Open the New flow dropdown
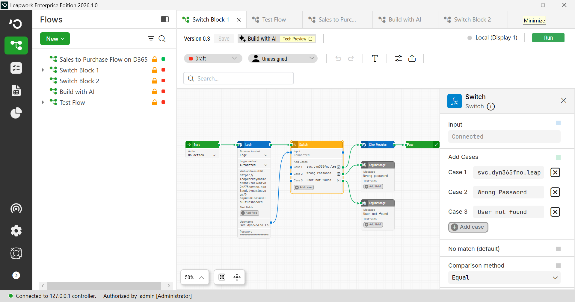The width and height of the screenshot is (575, 302). pos(55,39)
